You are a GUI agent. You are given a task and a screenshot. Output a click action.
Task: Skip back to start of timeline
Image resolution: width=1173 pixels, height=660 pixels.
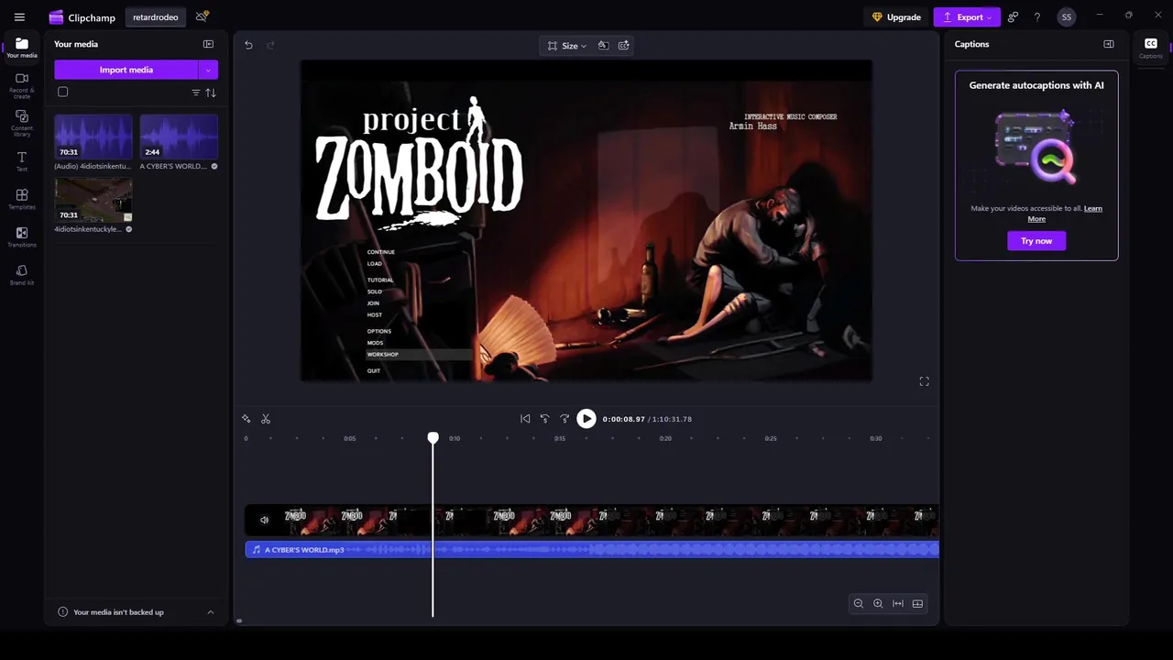pyautogui.click(x=525, y=419)
